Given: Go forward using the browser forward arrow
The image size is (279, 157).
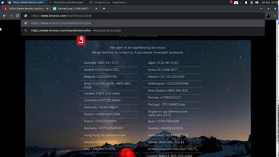Looking at the screenshot, I should click(11, 16).
